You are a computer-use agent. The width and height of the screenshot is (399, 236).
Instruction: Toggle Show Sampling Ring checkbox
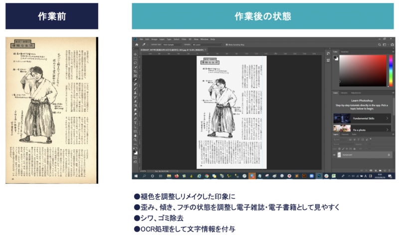point(226,45)
